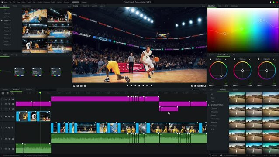Open the Qualifier panel options menu (three dots)
This screenshot has height=157, width=279.
(276, 6)
